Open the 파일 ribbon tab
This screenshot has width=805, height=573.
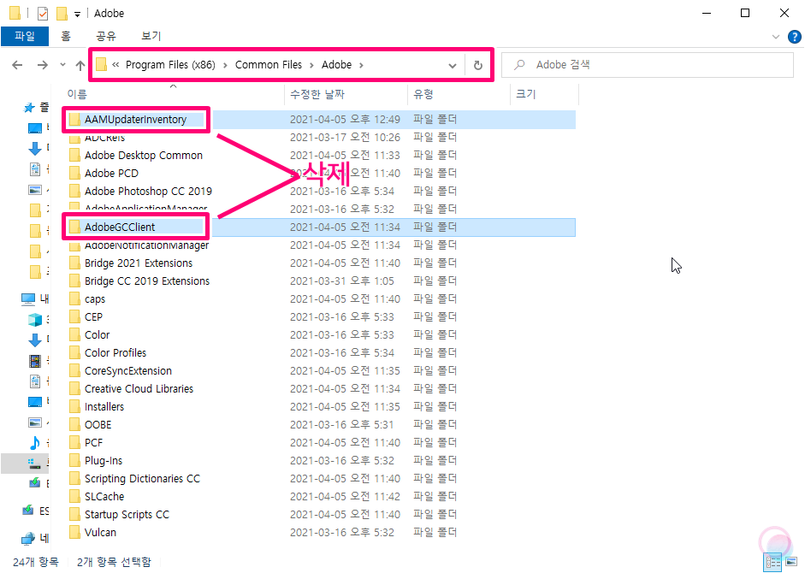click(x=25, y=36)
